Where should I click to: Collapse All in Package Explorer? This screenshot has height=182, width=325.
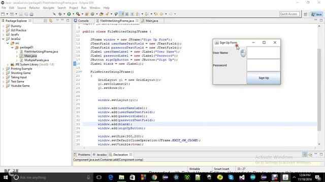pos(45,21)
